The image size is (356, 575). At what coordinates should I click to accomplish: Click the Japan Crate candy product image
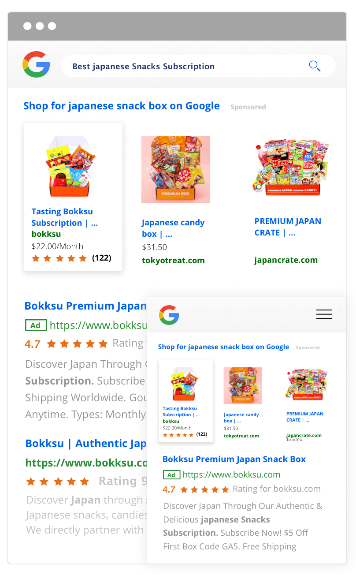(x=291, y=168)
